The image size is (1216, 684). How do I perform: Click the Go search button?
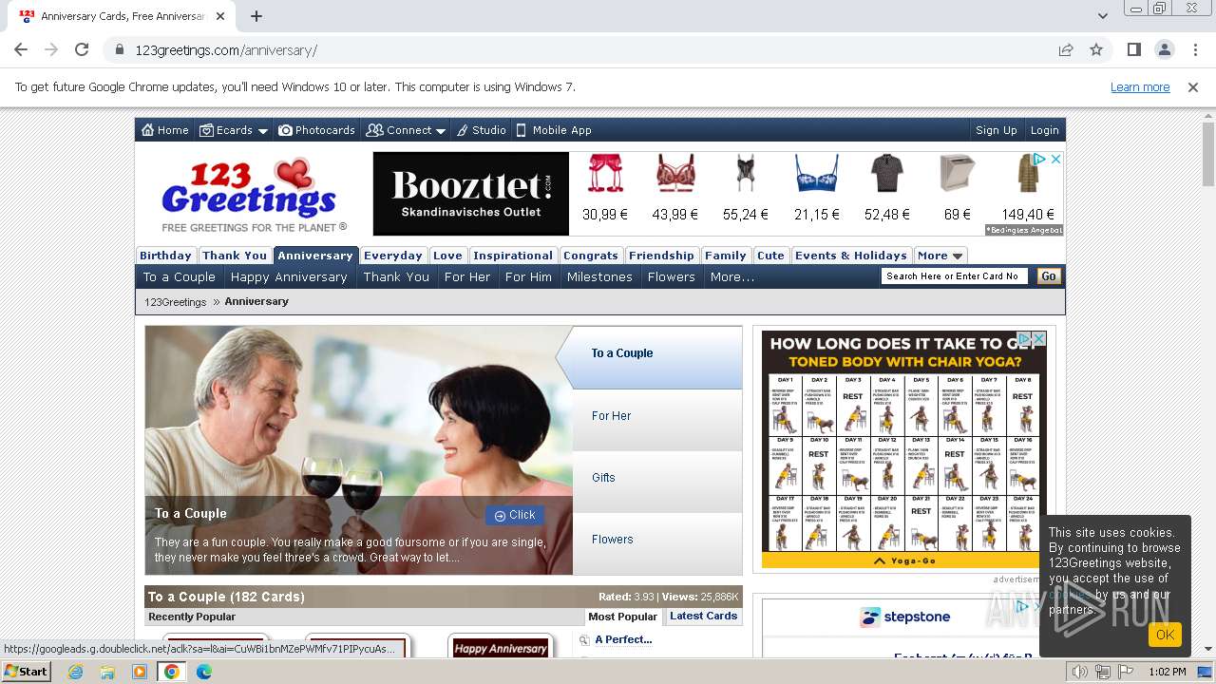[1048, 276]
